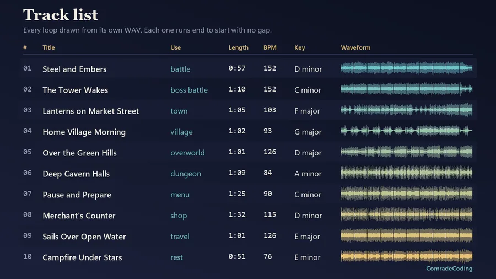Click Campfire Under Stars waveform
This screenshot has width=496, height=279.
click(x=407, y=256)
